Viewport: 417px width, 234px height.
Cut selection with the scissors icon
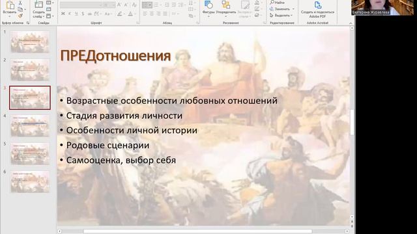[20, 3]
